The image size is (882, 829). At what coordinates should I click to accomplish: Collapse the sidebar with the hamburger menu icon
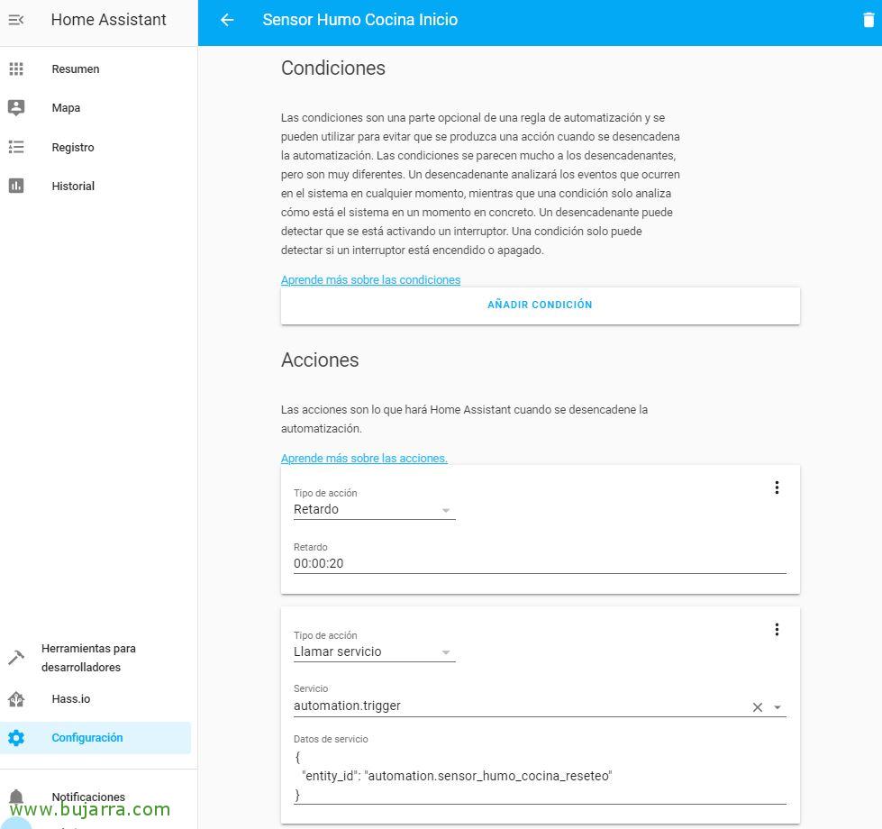[x=16, y=20]
